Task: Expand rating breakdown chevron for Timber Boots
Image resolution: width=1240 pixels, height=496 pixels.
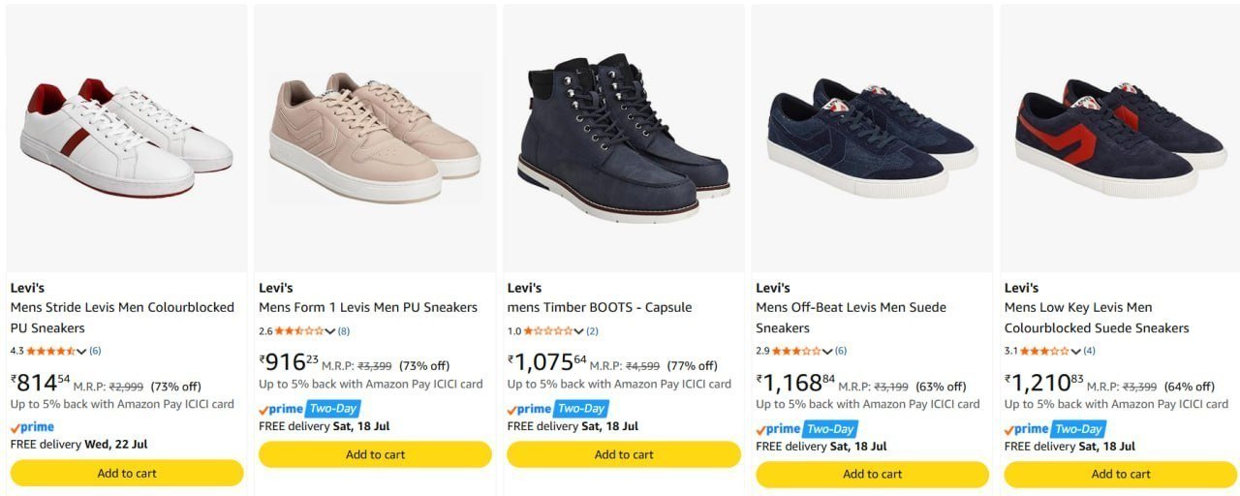Action: point(578,332)
